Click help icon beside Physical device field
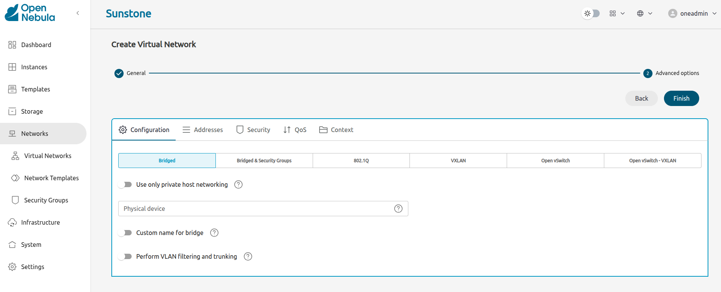 tap(398, 209)
